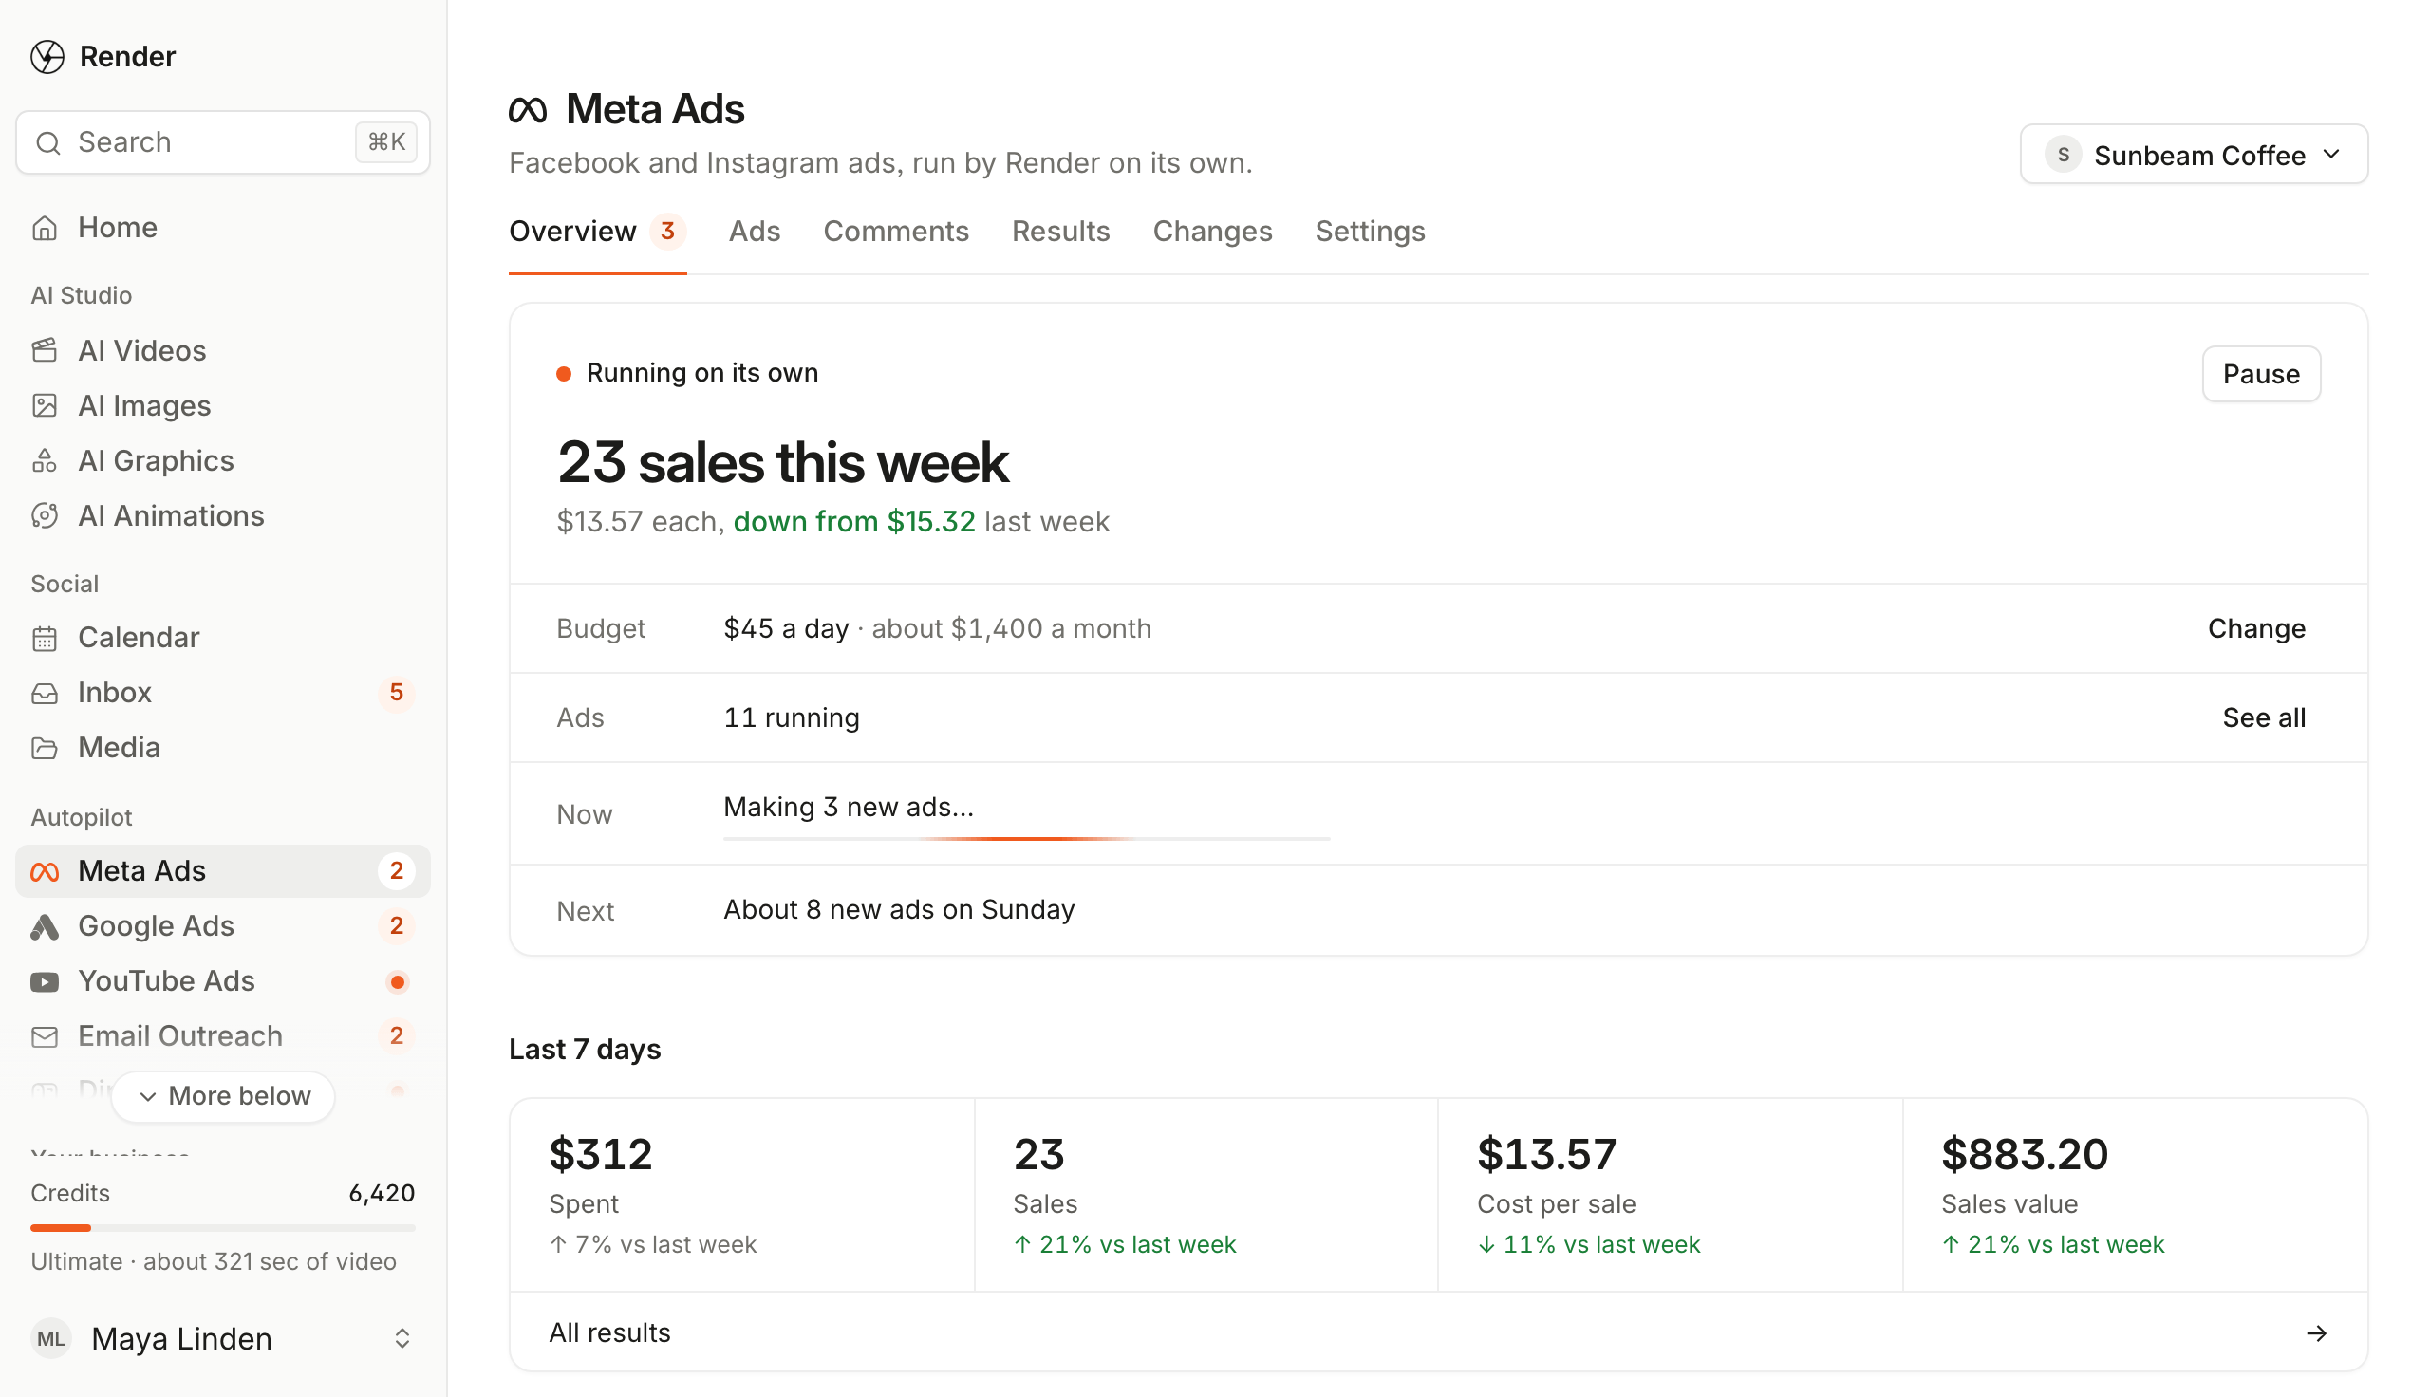
Task: Open the Inbox tray icon
Action: (44, 693)
